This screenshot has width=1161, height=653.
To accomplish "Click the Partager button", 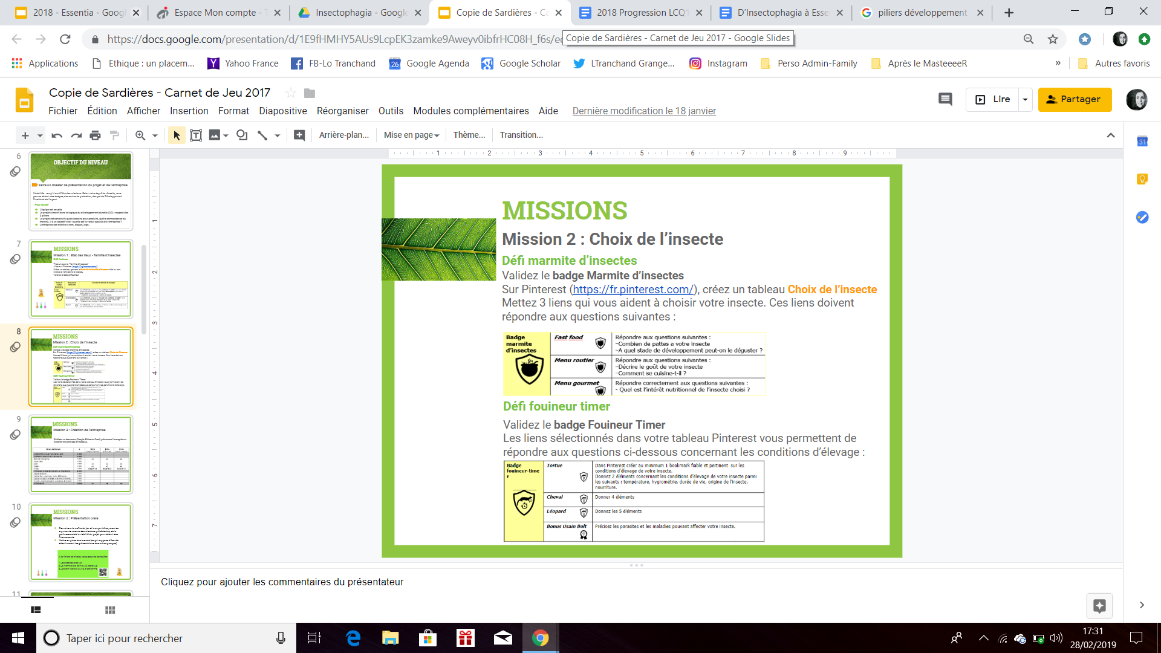I will tap(1075, 99).
